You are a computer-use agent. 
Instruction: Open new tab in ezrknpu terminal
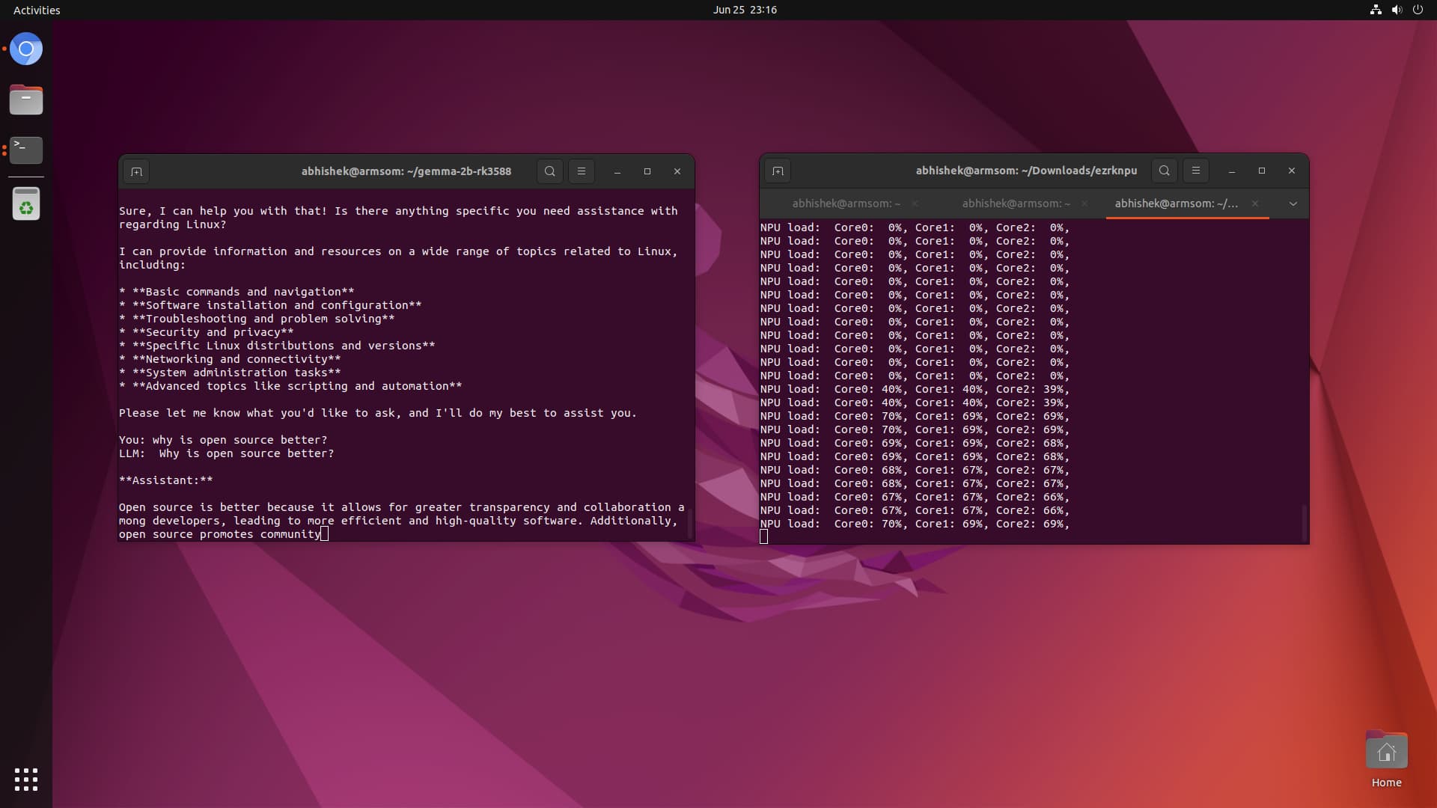click(x=778, y=171)
